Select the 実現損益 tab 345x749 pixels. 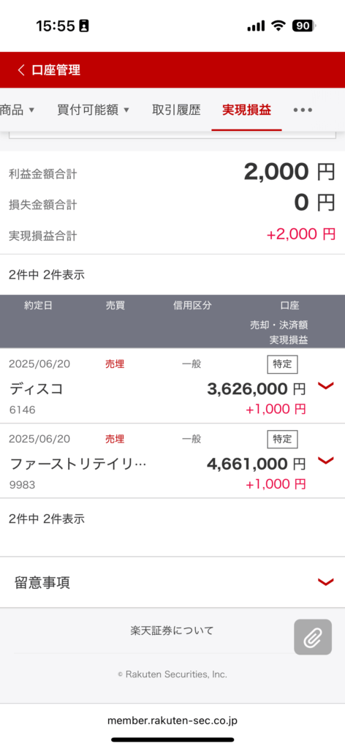pyautogui.click(x=247, y=110)
